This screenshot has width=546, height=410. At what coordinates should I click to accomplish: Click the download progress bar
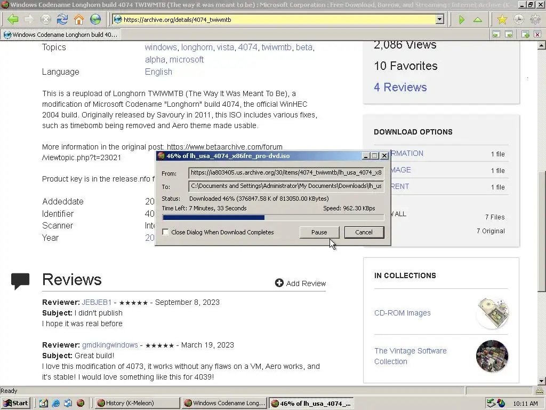(273, 218)
